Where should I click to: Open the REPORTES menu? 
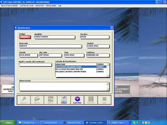pyautogui.click(x=40, y=6)
